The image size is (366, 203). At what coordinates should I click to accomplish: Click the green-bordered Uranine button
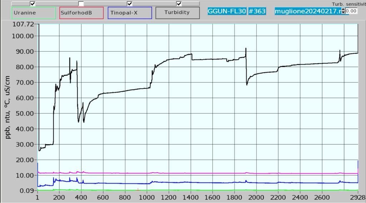[33, 13]
